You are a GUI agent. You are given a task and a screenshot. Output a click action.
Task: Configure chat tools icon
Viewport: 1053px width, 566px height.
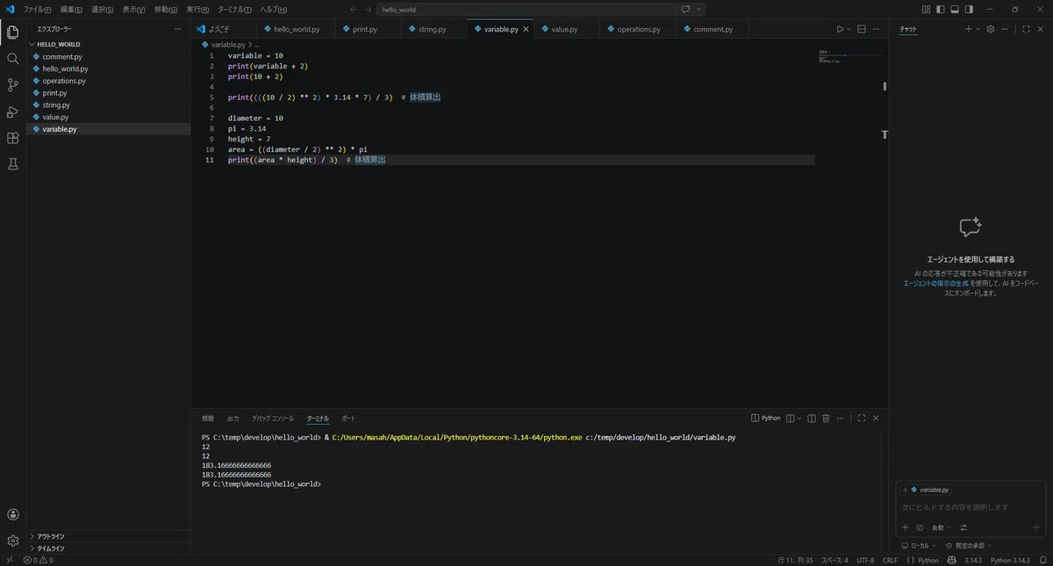pos(963,527)
